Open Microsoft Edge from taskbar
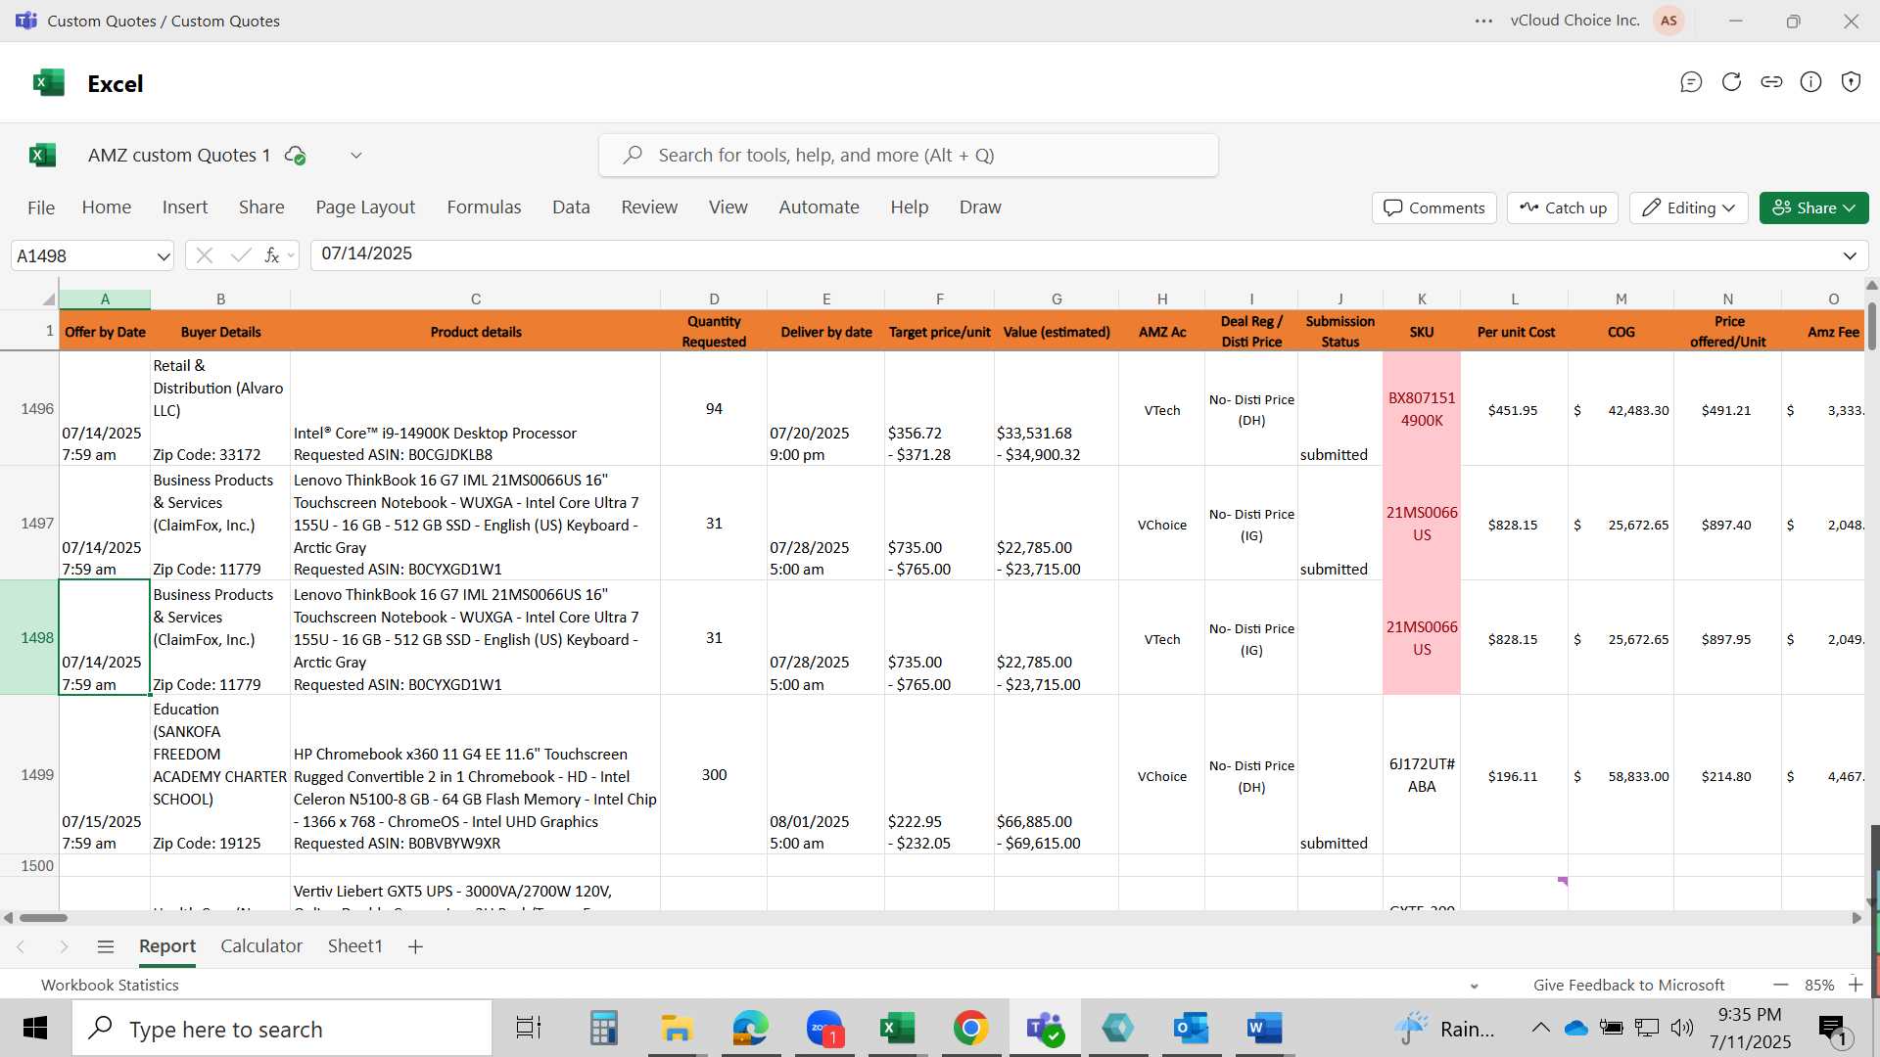This screenshot has width=1880, height=1057. click(x=751, y=1029)
